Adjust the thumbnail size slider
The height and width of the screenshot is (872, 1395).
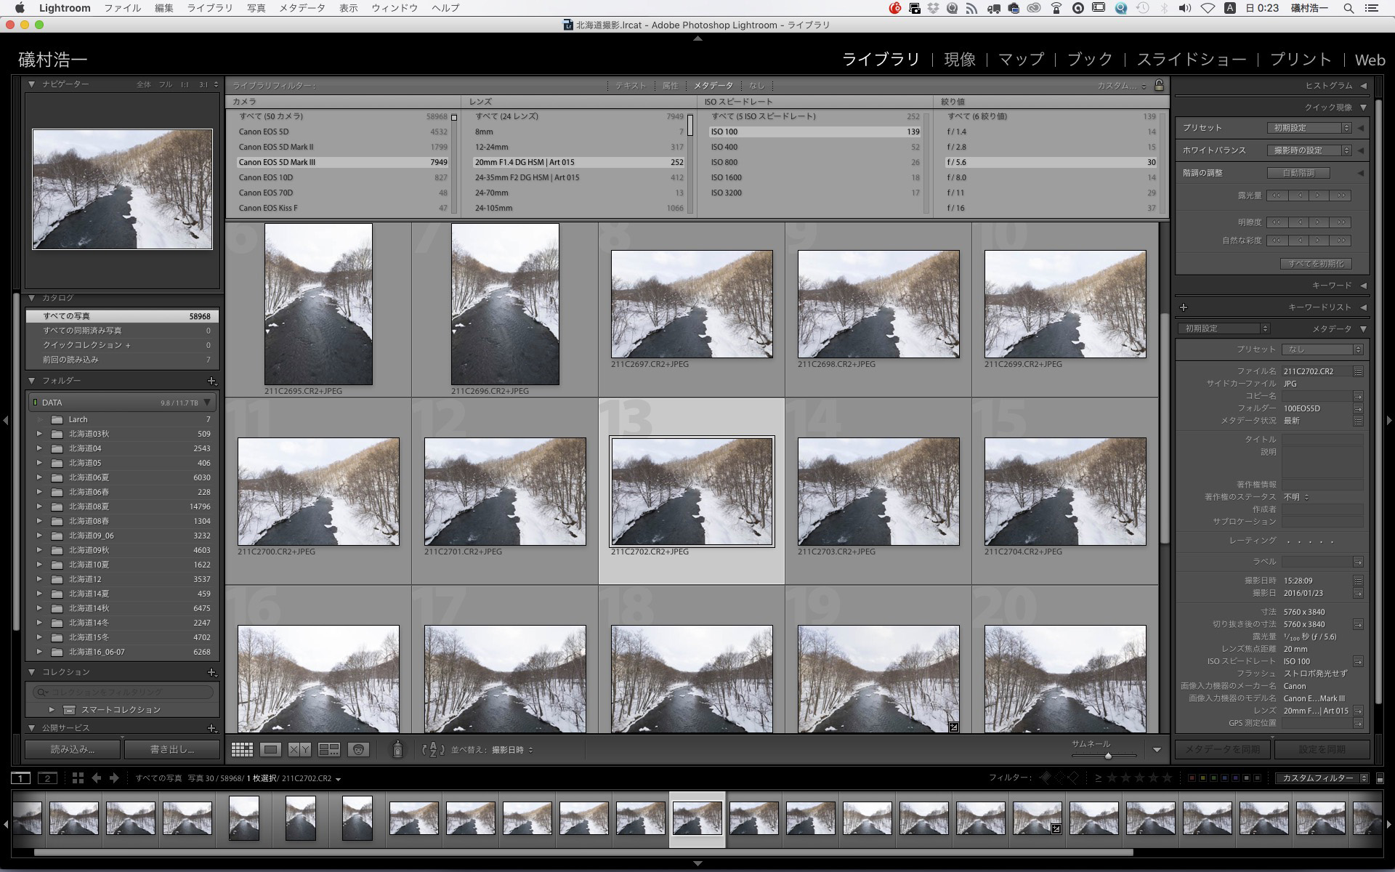[x=1108, y=755]
